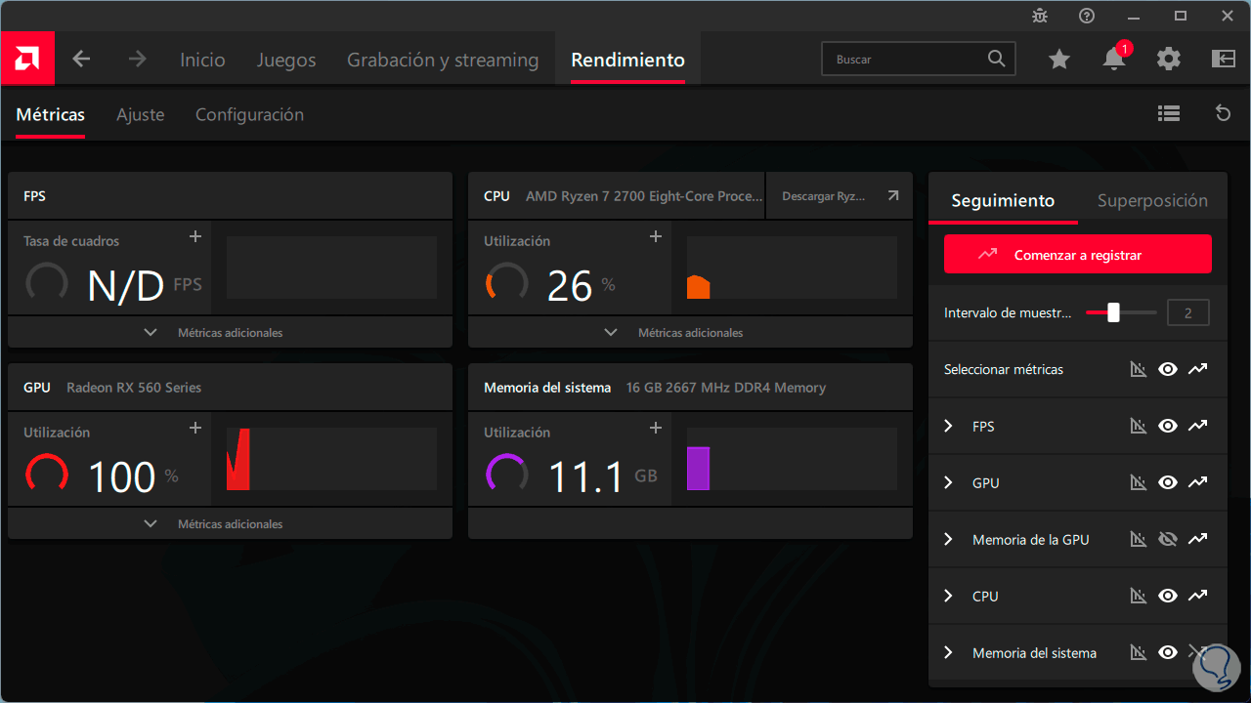Image resolution: width=1251 pixels, height=703 pixels.
Task: Click the reset arrow icon
Action: pos(1223,114)
